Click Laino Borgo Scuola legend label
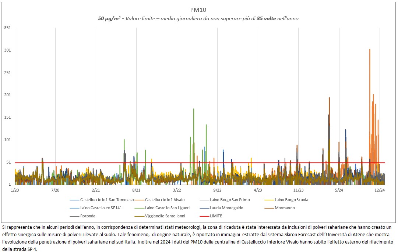The height and width of the screenshot is (252, 398). (291, 200)
